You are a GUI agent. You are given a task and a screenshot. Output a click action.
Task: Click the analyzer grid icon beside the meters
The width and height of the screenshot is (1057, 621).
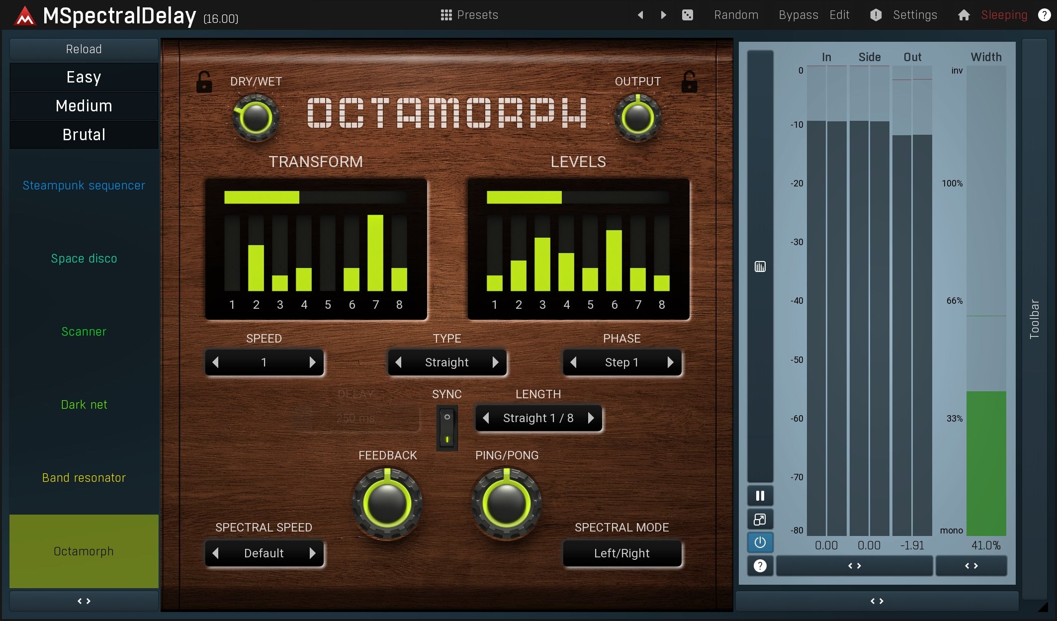tap(759, 266)
